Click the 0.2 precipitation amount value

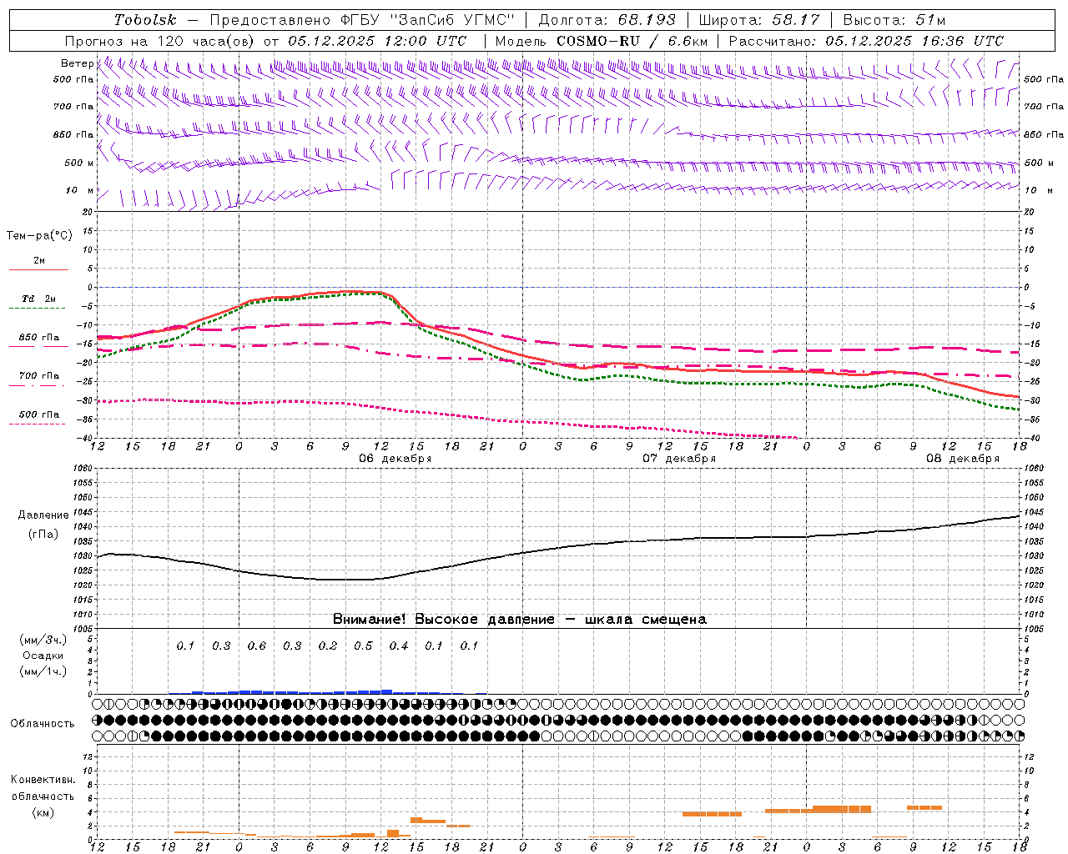(328, 646)
